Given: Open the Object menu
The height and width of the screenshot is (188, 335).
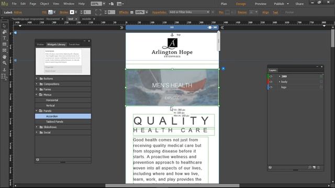Looking at the screenshot, I should (44, 4).
